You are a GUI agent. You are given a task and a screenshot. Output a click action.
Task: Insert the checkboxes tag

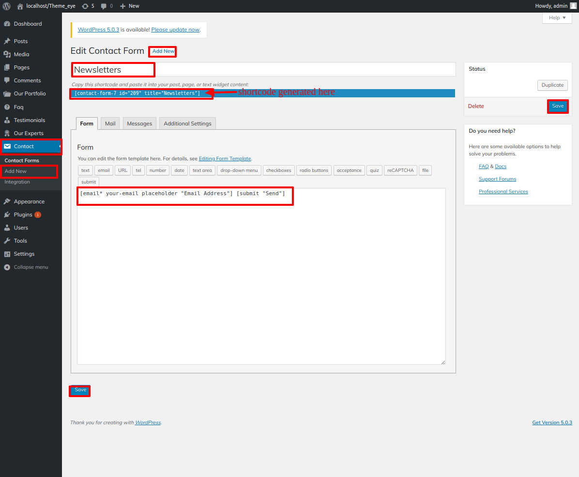279,170
